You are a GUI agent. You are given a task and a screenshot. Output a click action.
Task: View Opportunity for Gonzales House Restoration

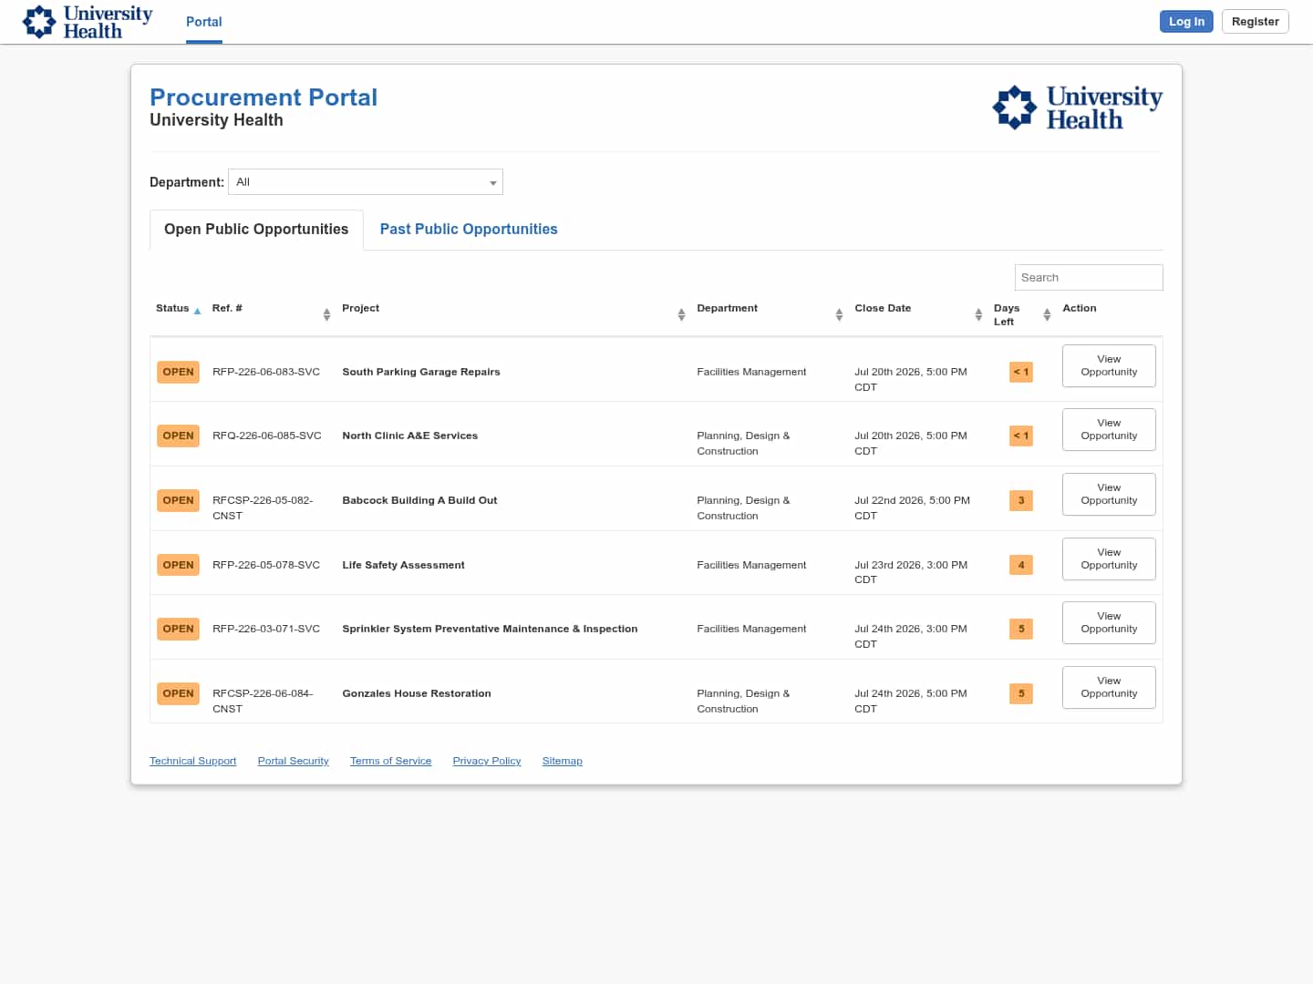coord(1109,687)
